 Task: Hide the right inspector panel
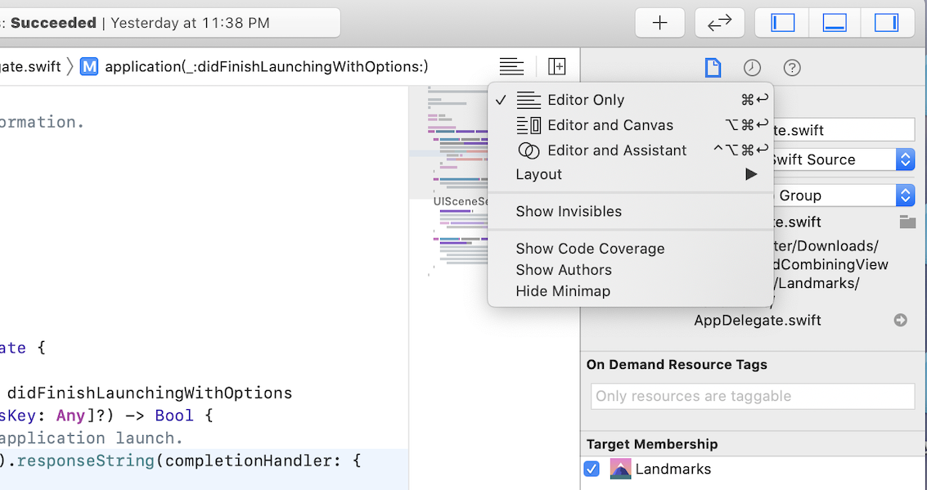tap(886, 23)
